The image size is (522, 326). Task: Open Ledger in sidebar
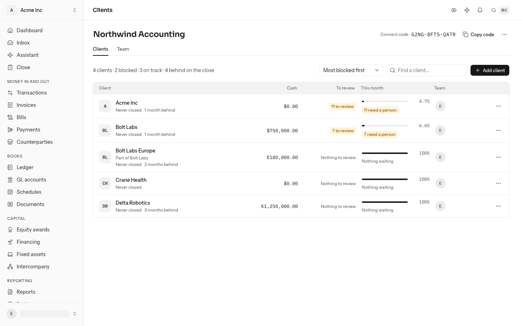(x=42, y=167)
